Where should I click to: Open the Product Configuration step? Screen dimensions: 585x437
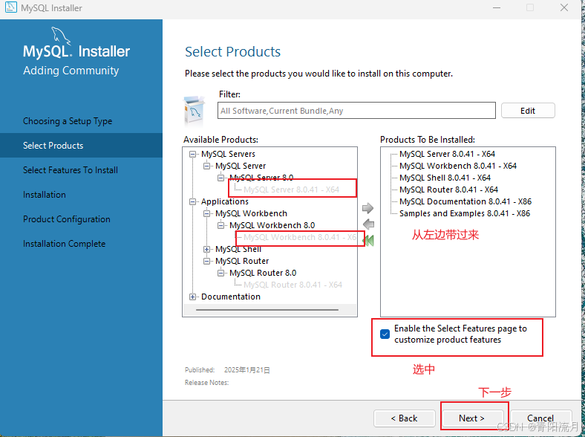tap(66, 219)
